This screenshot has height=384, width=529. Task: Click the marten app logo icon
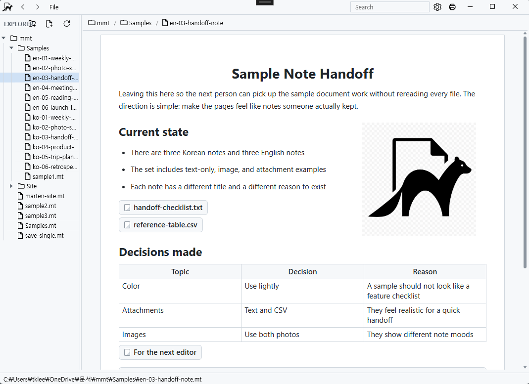tap(7, 7)
